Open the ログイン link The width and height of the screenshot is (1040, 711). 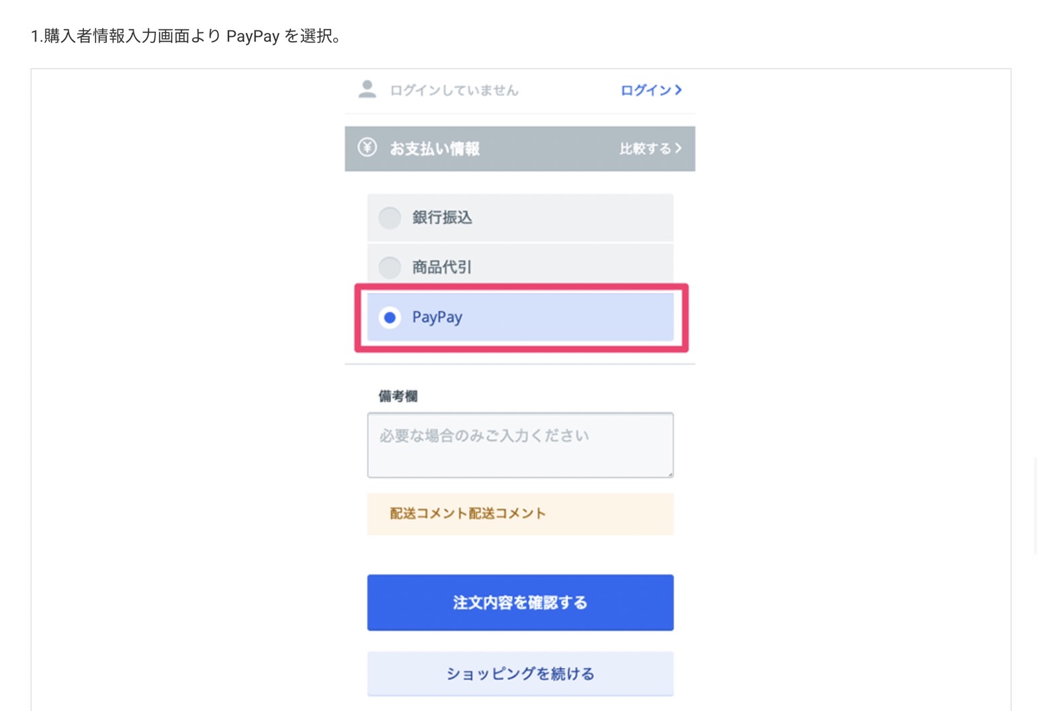pyautogui.click(x=646, y=90)
